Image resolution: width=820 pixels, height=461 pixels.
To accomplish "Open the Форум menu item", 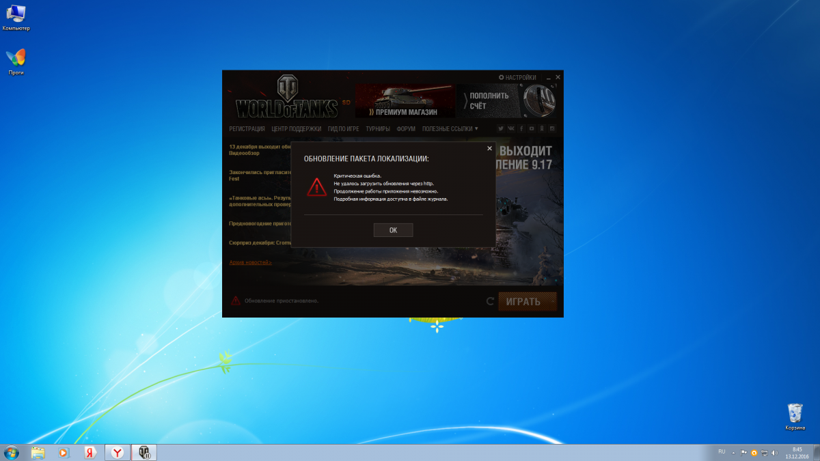I will coord(406,128).
